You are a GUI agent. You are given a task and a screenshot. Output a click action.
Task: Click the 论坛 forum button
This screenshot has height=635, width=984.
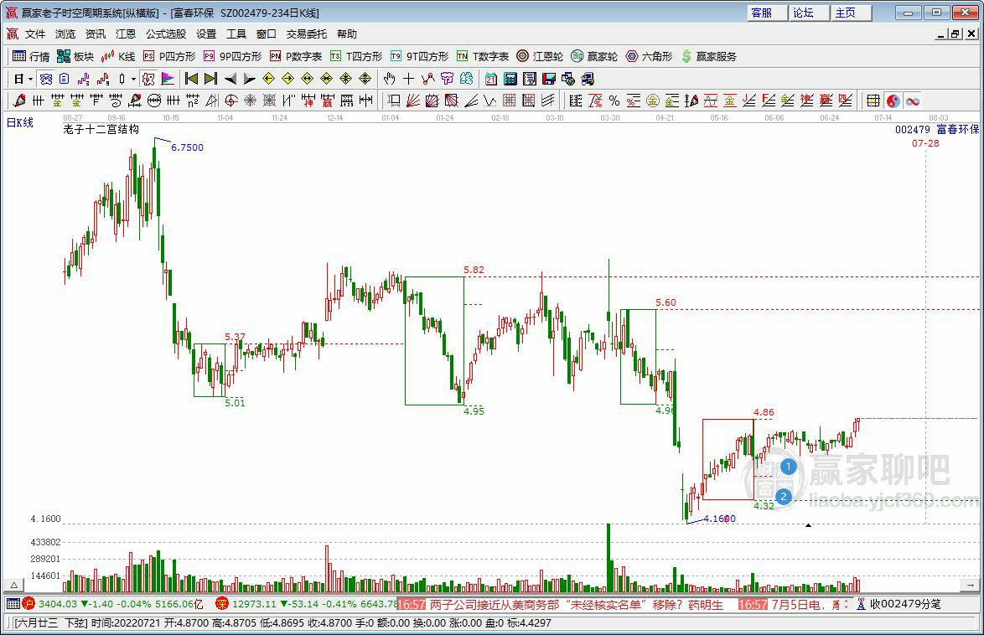[x=809, y=13]
